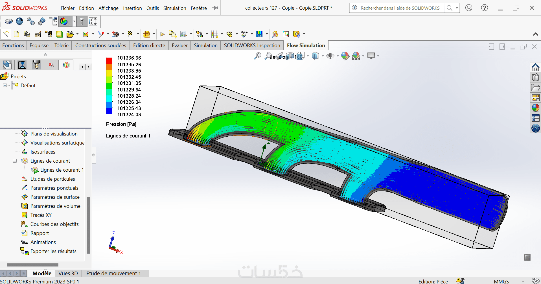Open the hide/show items dropdown arrow
This screenshot has height=284, width=541.
tap(338, 56)
